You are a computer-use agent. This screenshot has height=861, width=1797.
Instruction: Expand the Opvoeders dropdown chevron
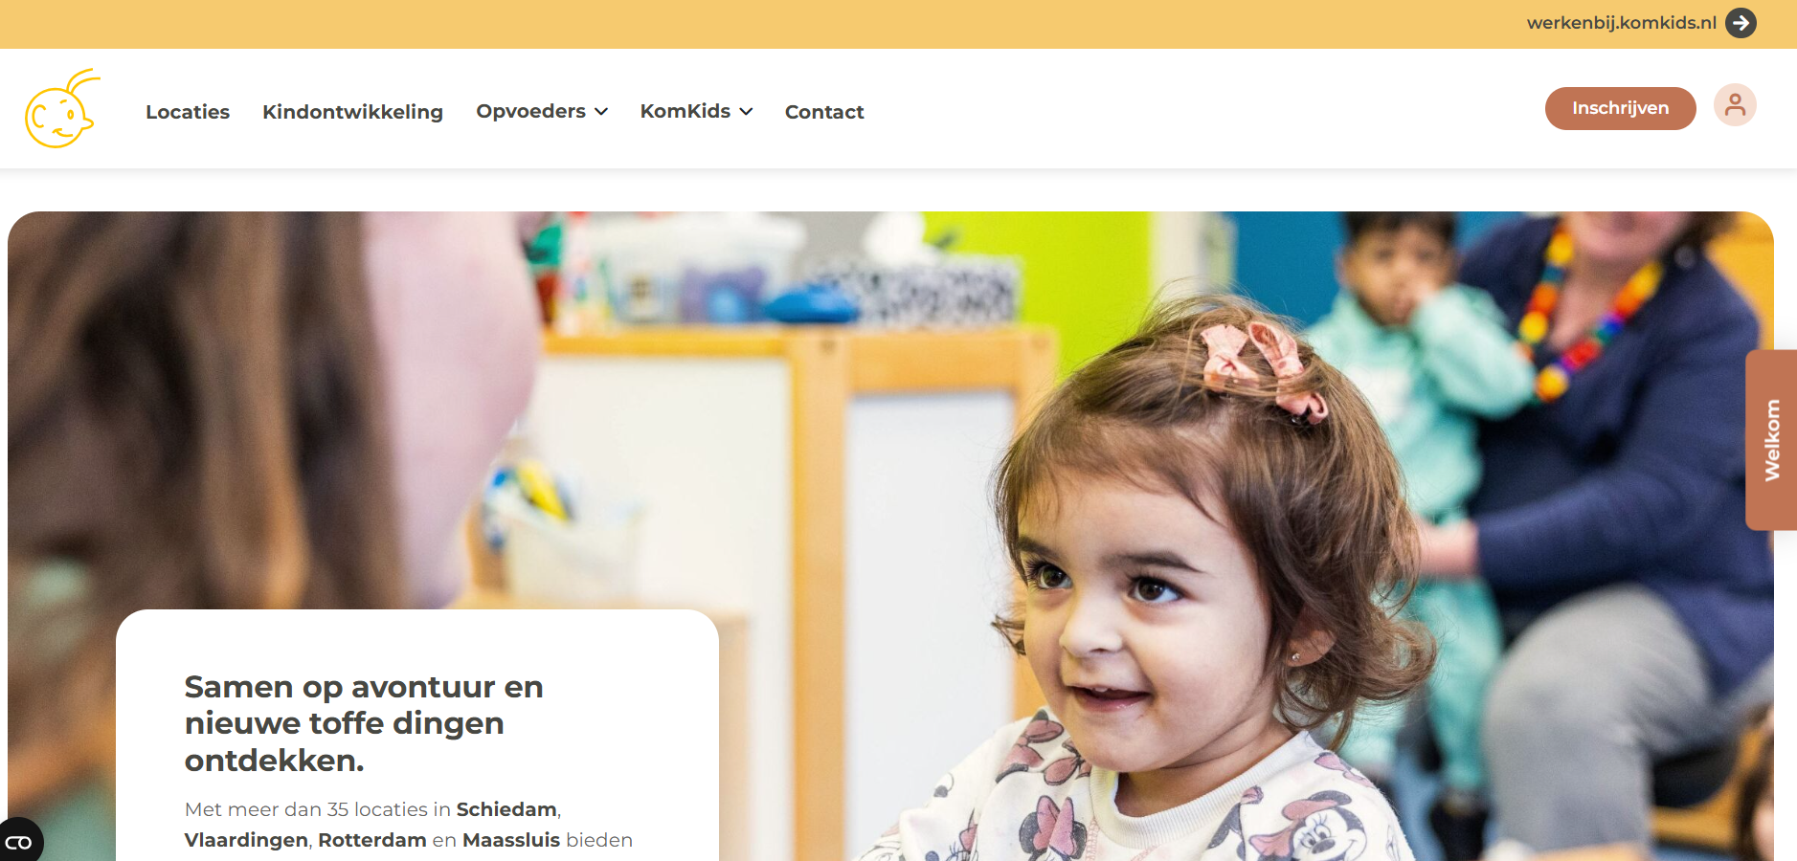point(601,112)
